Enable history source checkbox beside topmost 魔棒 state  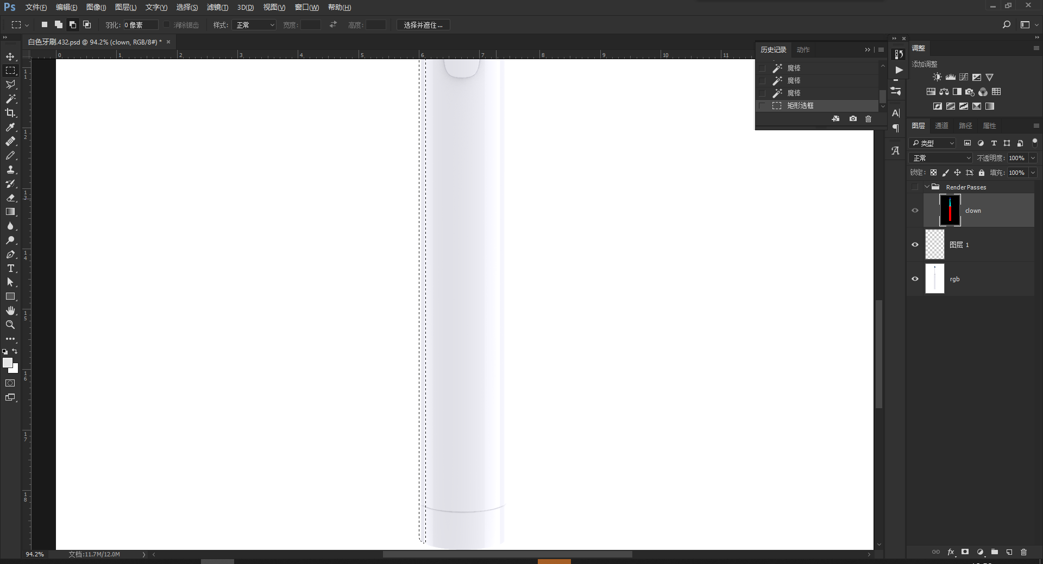click(x=763, y=68)
